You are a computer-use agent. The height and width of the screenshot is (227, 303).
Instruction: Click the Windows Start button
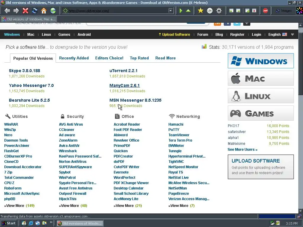[x=9, y=223]
